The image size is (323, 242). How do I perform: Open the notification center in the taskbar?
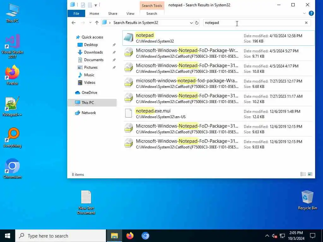313,236
